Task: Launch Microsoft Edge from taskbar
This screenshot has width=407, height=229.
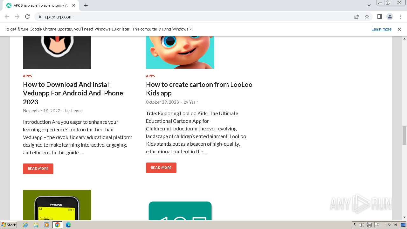Action: pyautogui.click(x=68, y=225)
